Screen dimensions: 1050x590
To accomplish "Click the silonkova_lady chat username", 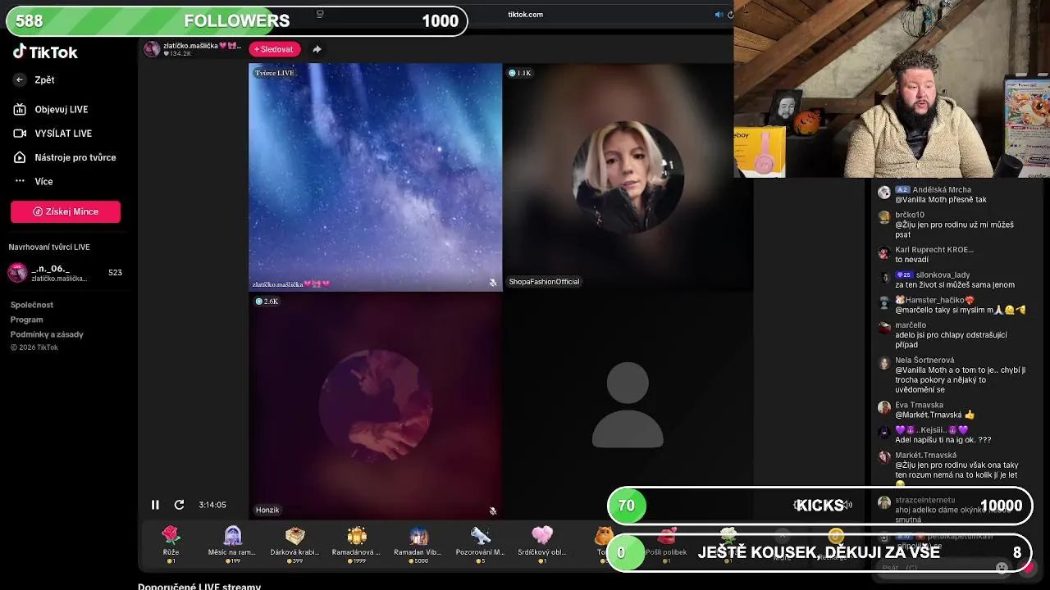I will [x=943, y=275].
